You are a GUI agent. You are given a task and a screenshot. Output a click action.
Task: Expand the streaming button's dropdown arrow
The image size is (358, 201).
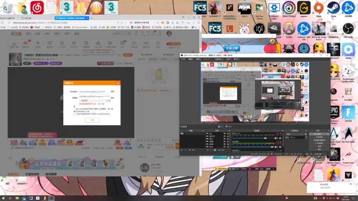coord(328,134)
